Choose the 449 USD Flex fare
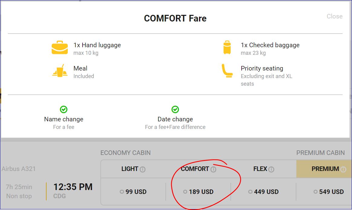352x210 pixels. [x=250, y=192]
